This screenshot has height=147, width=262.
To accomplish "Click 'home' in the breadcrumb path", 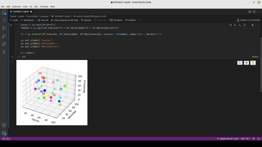I will 13,16.
